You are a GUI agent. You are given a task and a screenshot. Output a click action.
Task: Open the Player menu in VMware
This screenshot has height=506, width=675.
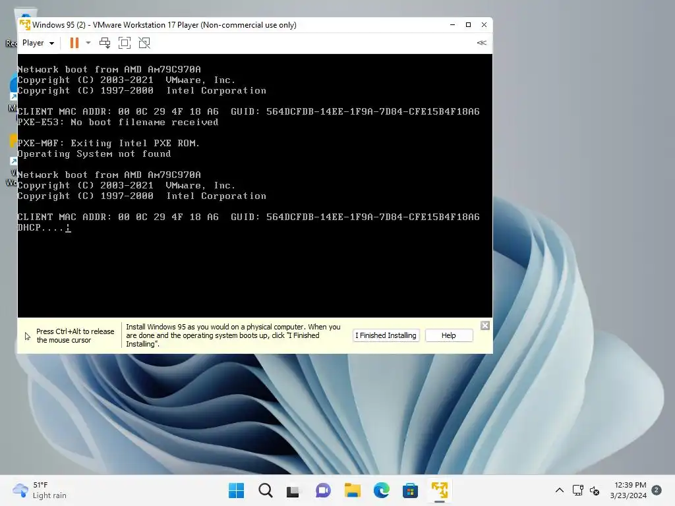click(38, 43)
